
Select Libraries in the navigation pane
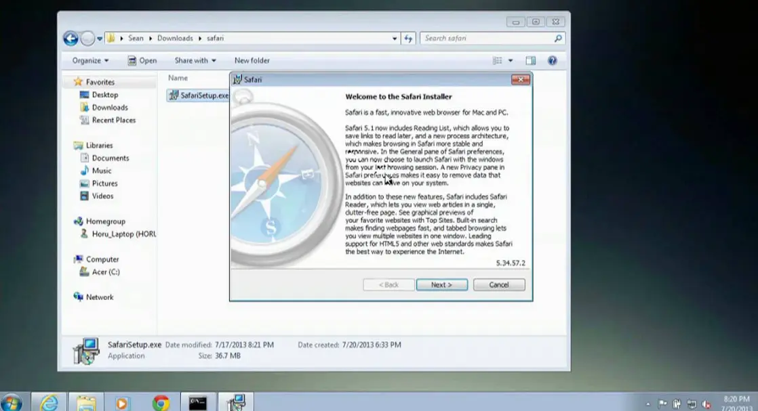pyautogui.click(x=99, y=146)
